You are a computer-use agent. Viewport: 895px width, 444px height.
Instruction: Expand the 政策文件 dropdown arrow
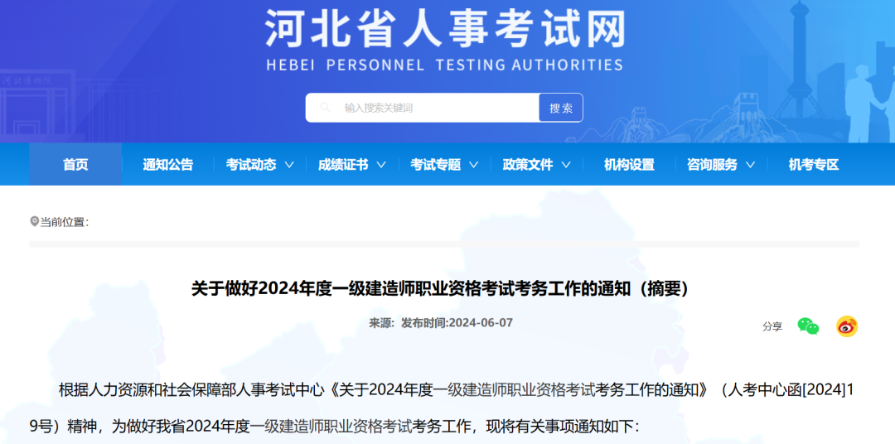tap(566, 166)
